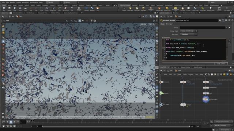This screenshot has height=131, width=234.
Task: Select the LEAVES node in network
Action: coord(206,82)
